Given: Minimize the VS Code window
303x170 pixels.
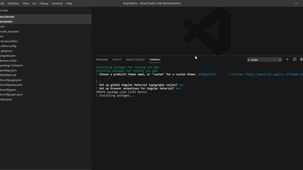Looking at the screenshot, I should pos(296,3).
